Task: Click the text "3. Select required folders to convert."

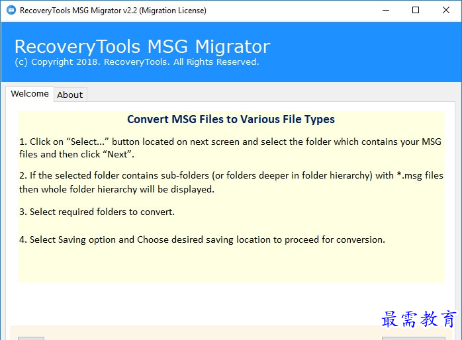Action: coord(97,212)
